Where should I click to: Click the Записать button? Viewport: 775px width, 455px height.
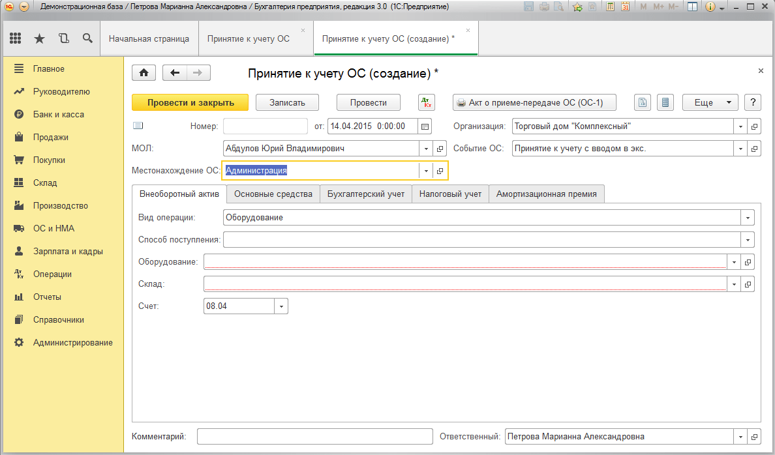(x=288, y=103)
